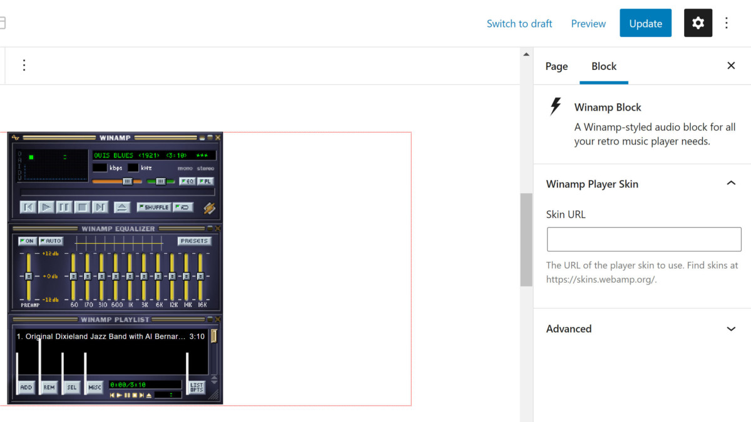Click the Switch to draft link
Image resolution: width=751 pixels, height=422 pixels.
tap(519, 24)
